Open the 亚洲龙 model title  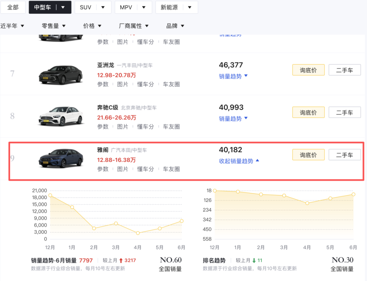tap(106, 65)
